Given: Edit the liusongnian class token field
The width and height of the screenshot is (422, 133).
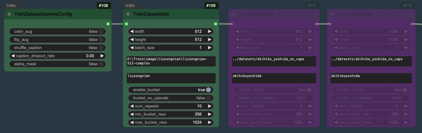Looking at the screenshot, I should [171, 78].
